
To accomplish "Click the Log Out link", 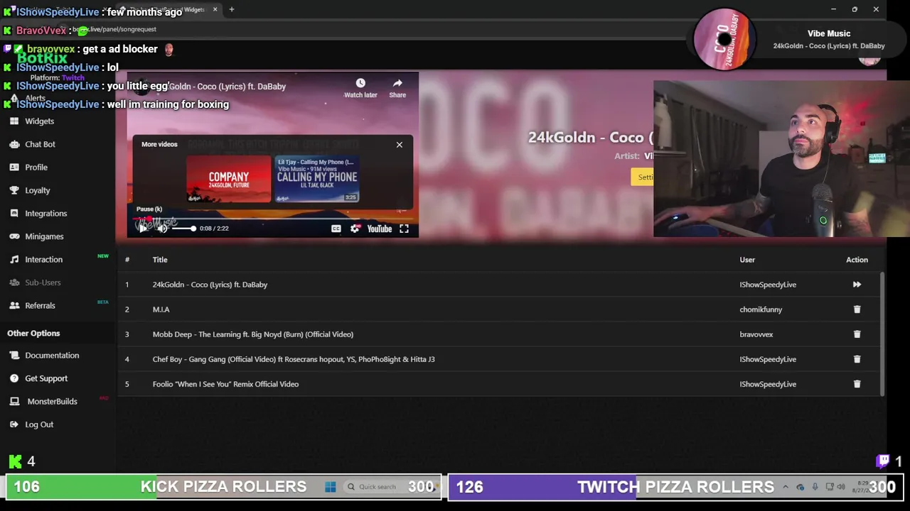I will pos(39,424).
